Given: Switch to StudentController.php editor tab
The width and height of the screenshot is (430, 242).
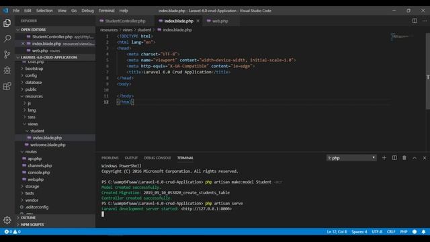Looking at the screenshot, I should [126, 21].
